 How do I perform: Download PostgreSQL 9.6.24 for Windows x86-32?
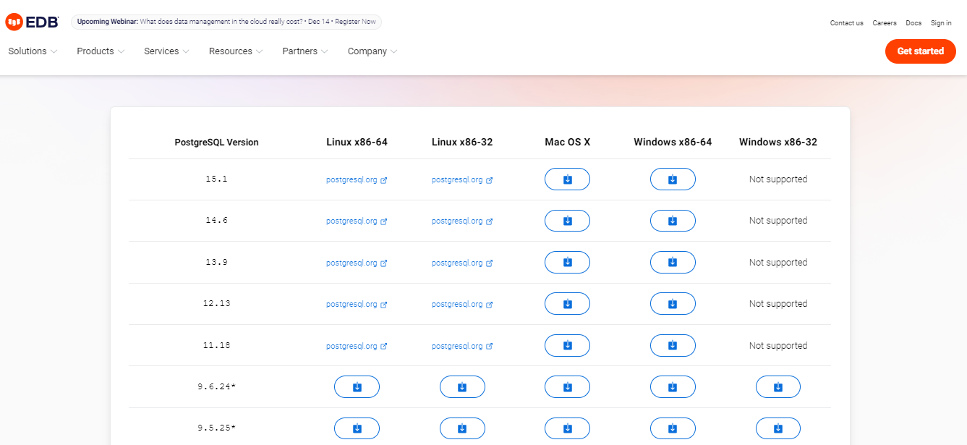(x=778, y=387)
